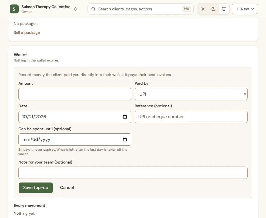Click the 'Owner' role label
This screenshot has width=266, height=218.
point(27,12)
